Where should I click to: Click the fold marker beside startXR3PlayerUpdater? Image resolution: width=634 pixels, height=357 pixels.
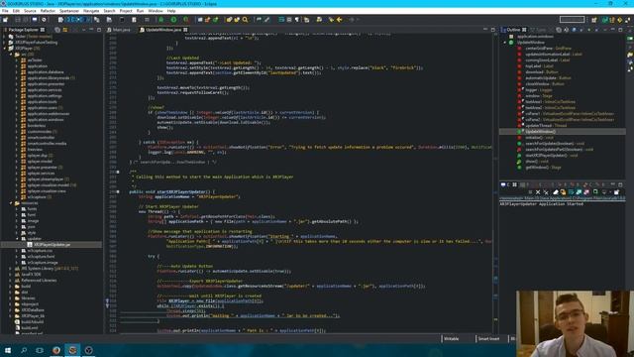pyautogui.click(x=118, y=191)
